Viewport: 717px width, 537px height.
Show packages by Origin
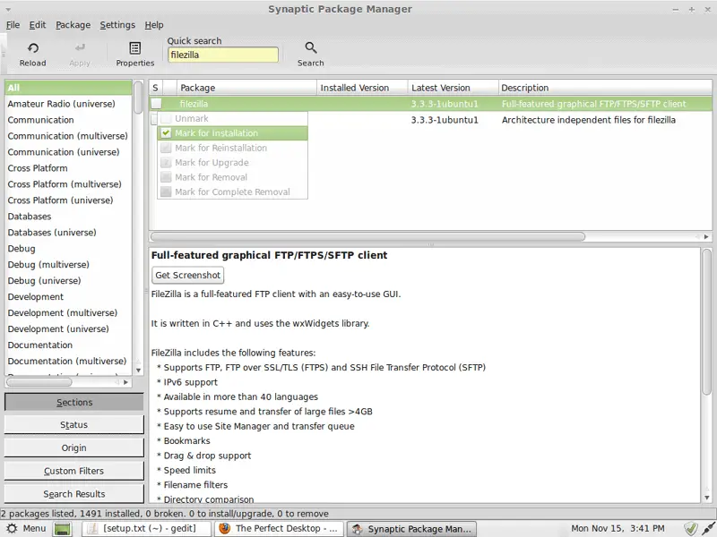coord(74,447)
